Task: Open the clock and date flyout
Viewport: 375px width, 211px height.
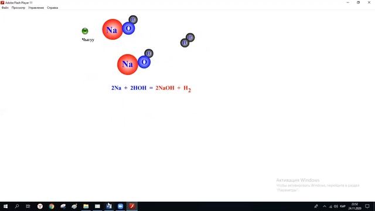Action: tap(354, 206)
